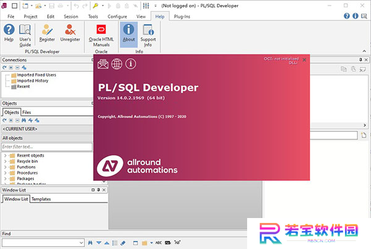This screenshot has height=249, width=371.
Task: Toggle the ABC case-sensitive option in Find bar
Action: tap(159, 243)
